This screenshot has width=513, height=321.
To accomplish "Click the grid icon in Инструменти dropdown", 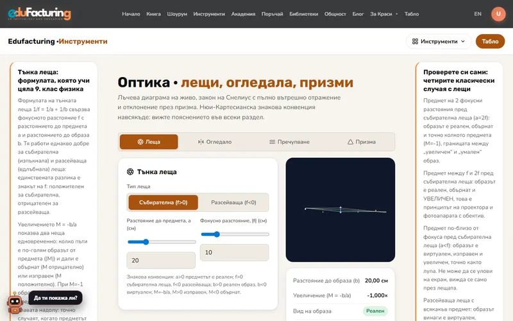I will 415,41.
